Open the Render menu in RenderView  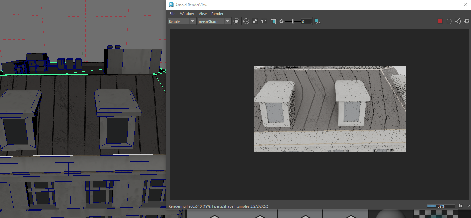[x=218, y=14]
